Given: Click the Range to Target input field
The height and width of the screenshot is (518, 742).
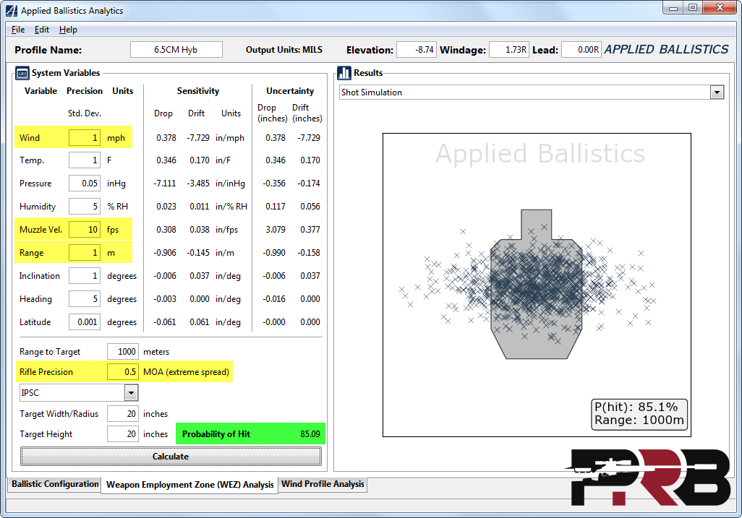Looking at the screenshot, I should tap(122, 352).
